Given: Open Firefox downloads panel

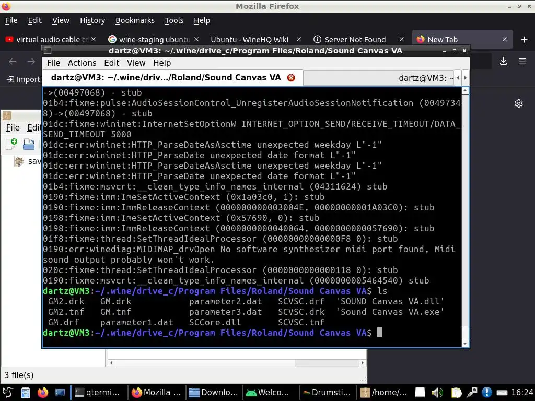Looking at the screenshot, I should (503, 62).
